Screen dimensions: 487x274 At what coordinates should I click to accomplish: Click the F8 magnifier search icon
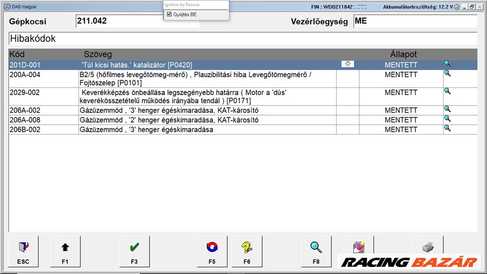click(x=316, y=247)
